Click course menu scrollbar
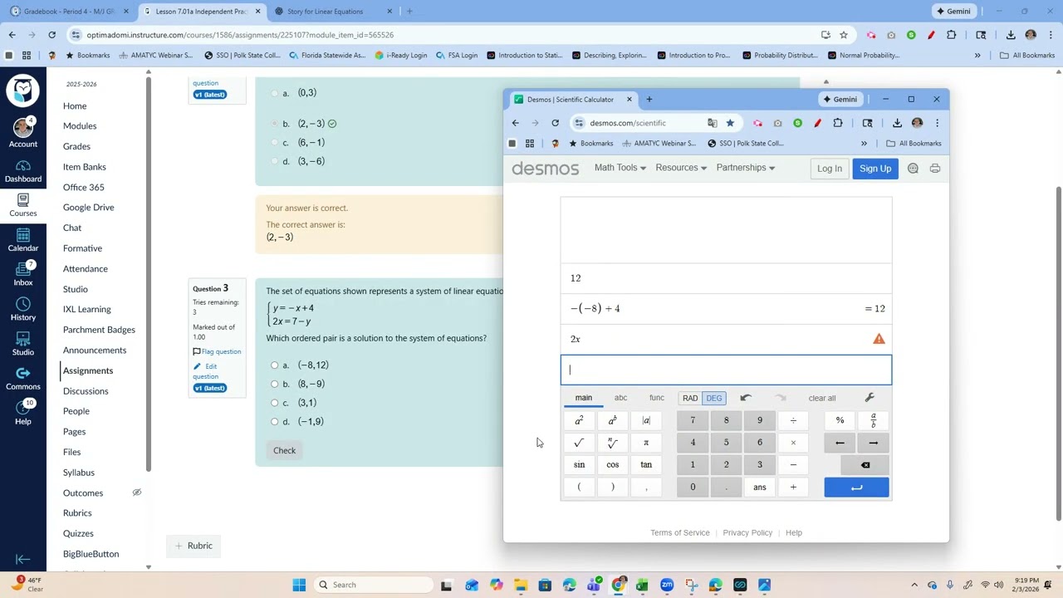1063x598 pixels. [149, 274]
